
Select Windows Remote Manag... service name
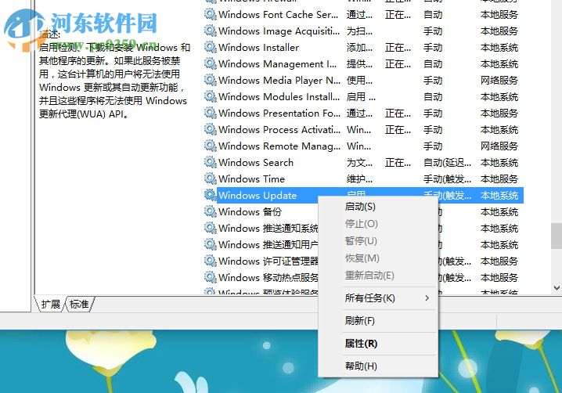pyautogui.click(x=279, y=146)
